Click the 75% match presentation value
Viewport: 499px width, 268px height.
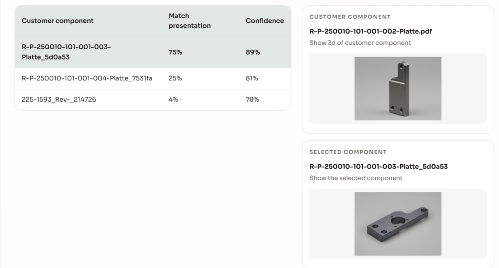pos(175,52)
